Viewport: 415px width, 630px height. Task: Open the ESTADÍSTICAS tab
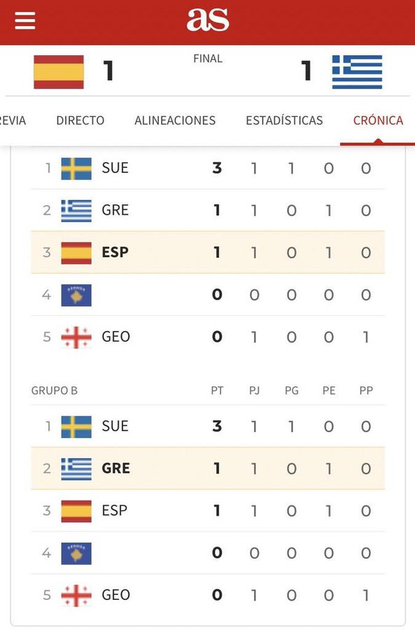pos(284,120)
